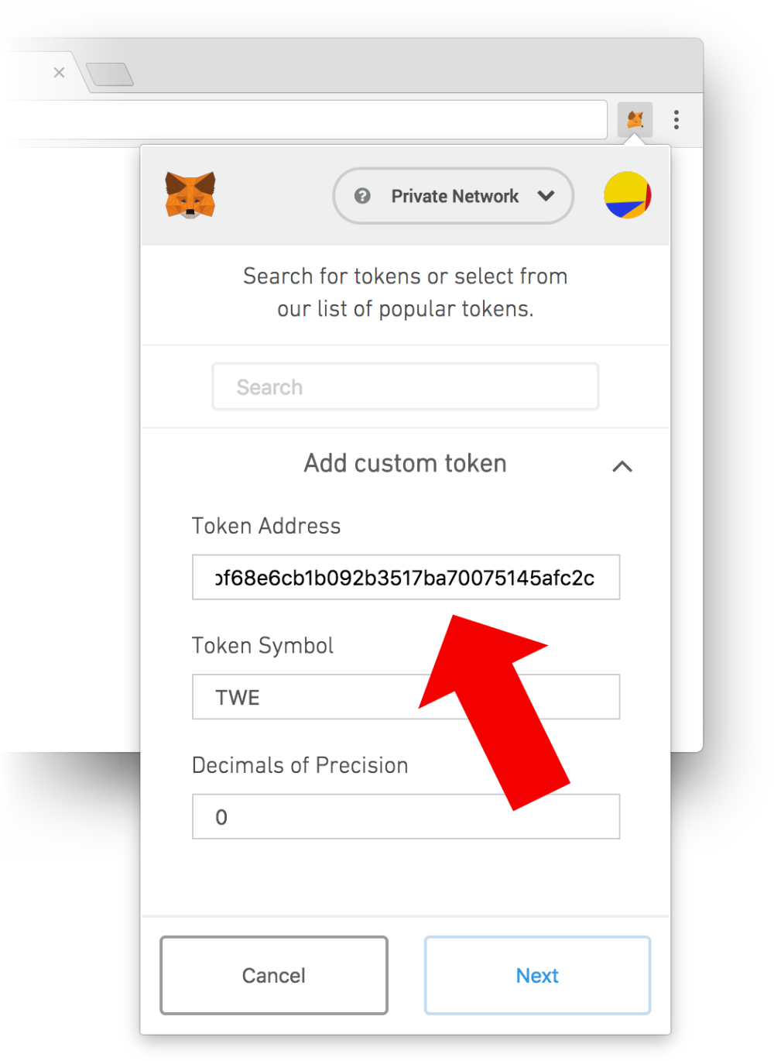
Task: Click the MetaMask fox logo
Action: 190,195
